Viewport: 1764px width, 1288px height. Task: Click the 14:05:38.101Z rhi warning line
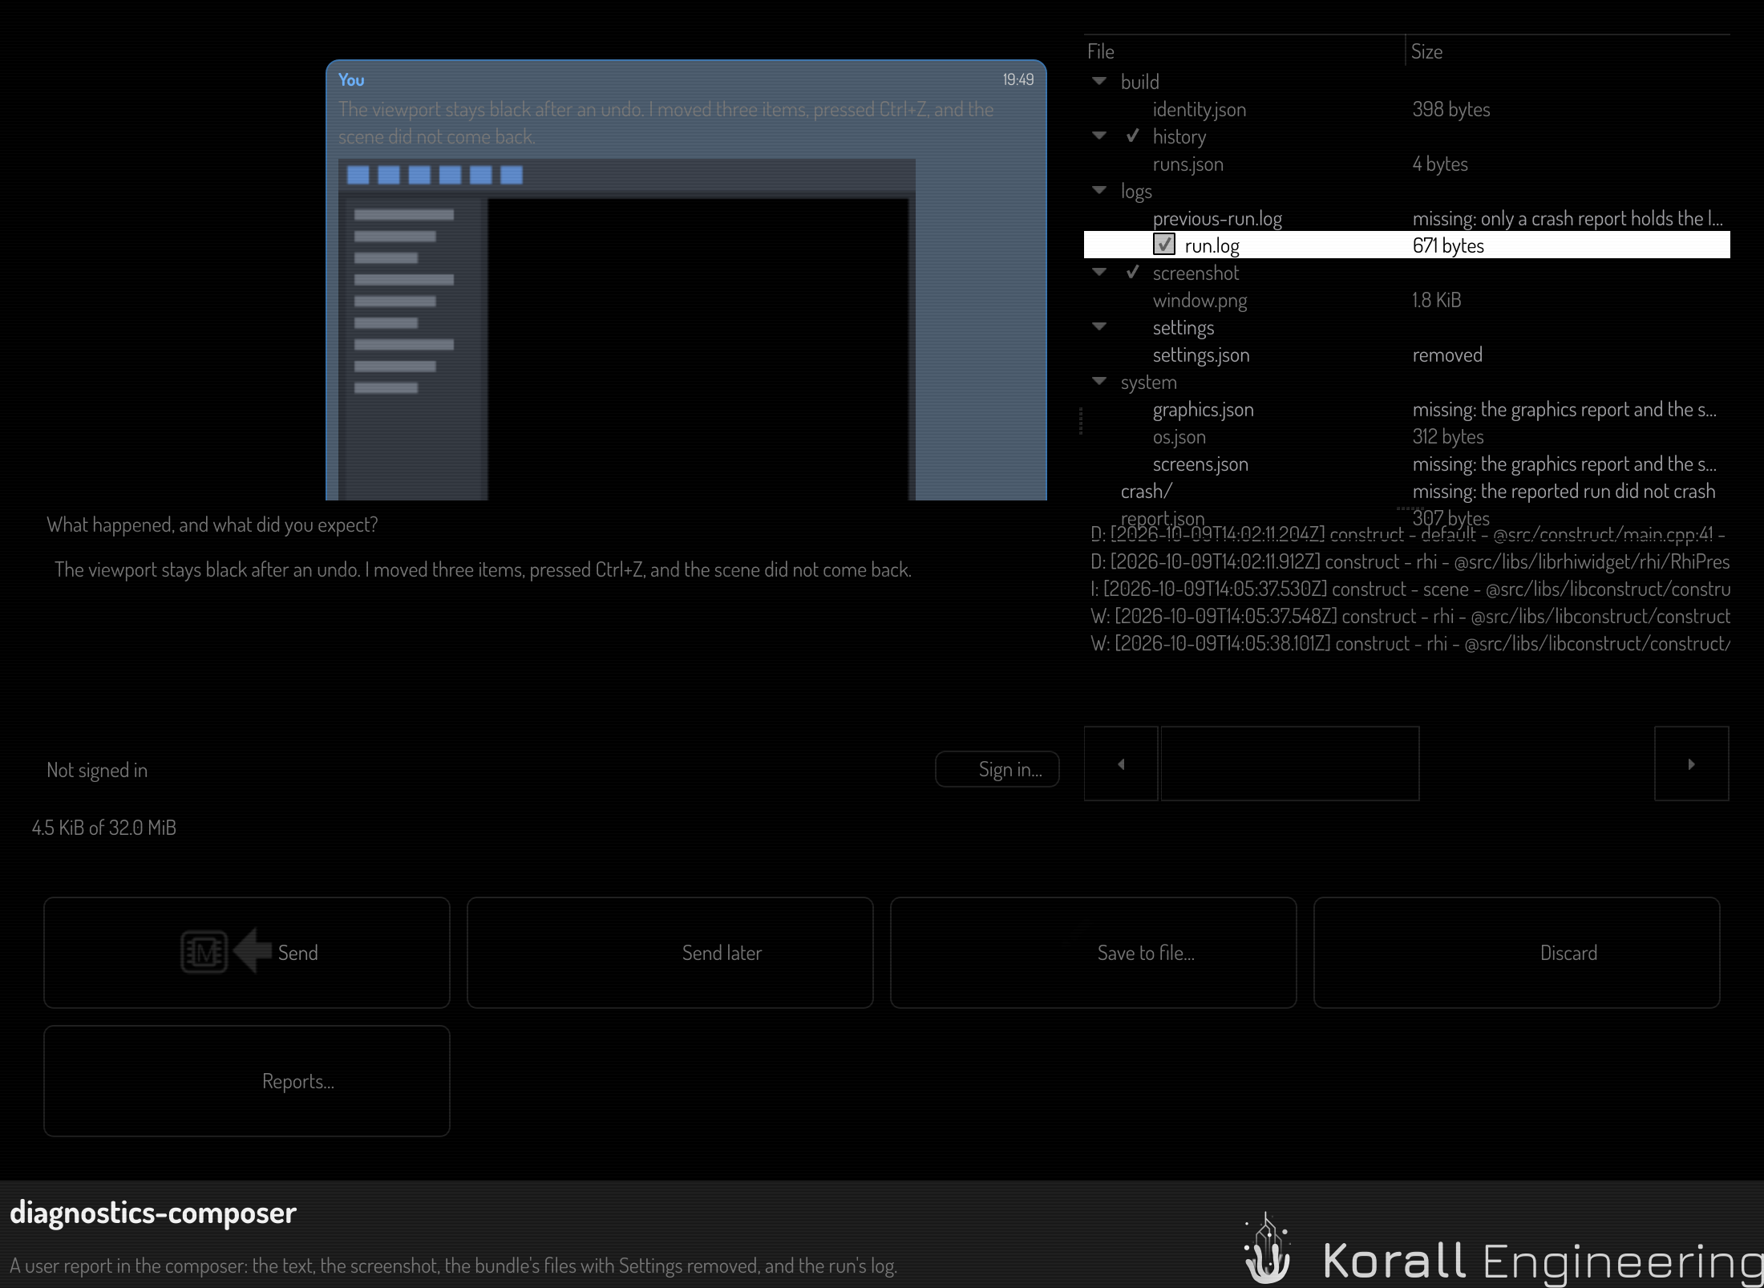coord(1410,643)
